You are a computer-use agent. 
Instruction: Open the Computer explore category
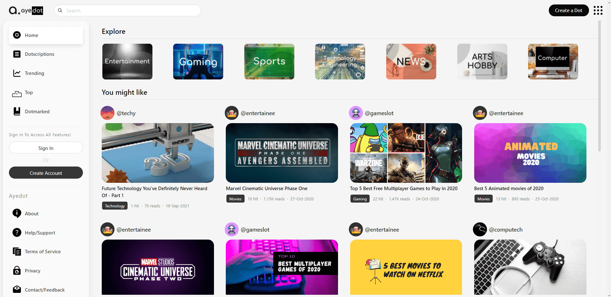click(x=553, y=62)
